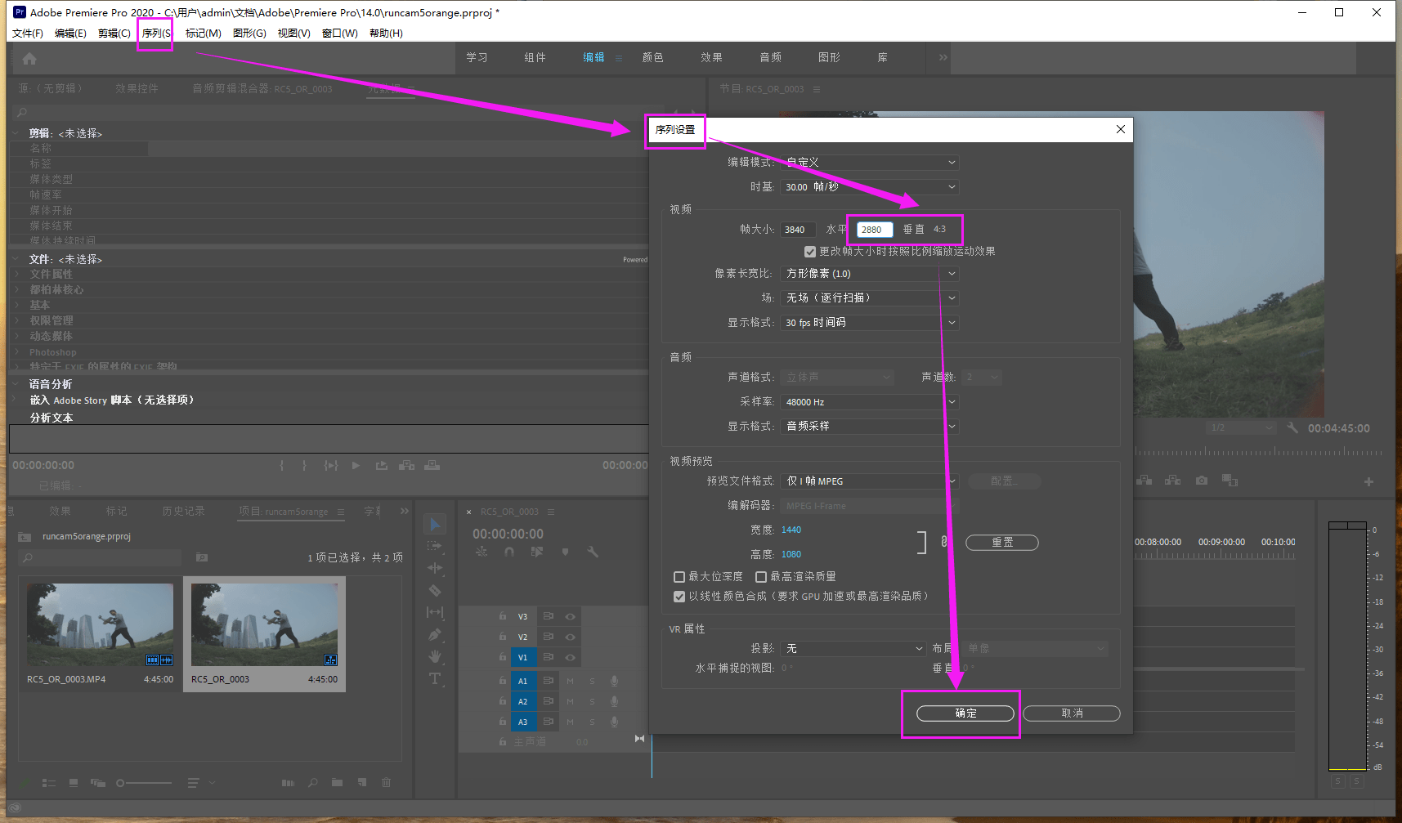Click Comparison View icon in Program Monitor
This screenshot has width=1402, height=823.
point(1230,481)
